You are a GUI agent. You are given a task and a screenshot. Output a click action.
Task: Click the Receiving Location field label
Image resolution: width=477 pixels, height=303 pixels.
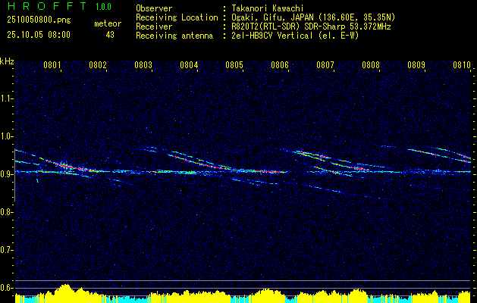(x=177, y=17)
